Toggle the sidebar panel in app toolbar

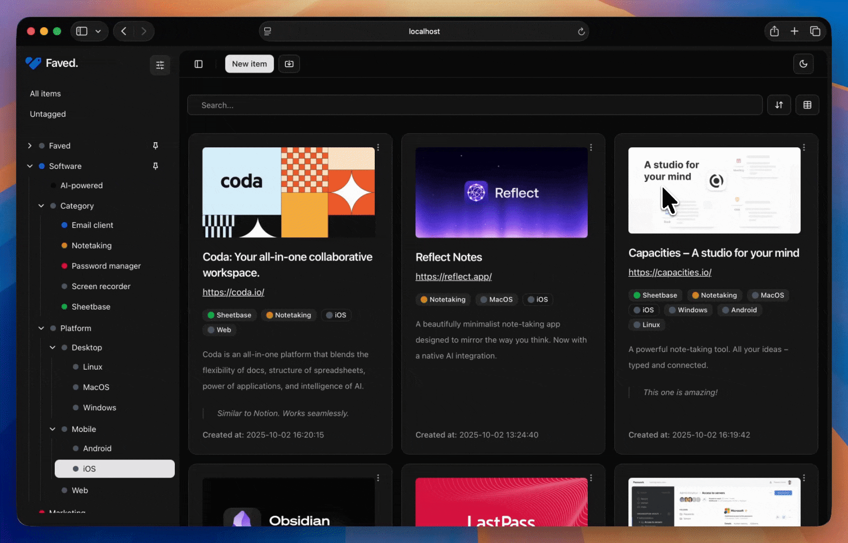point(198,64)
